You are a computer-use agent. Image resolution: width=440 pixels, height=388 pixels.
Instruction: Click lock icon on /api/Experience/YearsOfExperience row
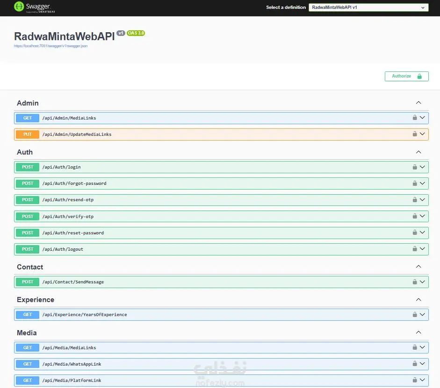point(415,314)
